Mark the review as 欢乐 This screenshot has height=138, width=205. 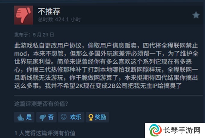click(71, 117)
